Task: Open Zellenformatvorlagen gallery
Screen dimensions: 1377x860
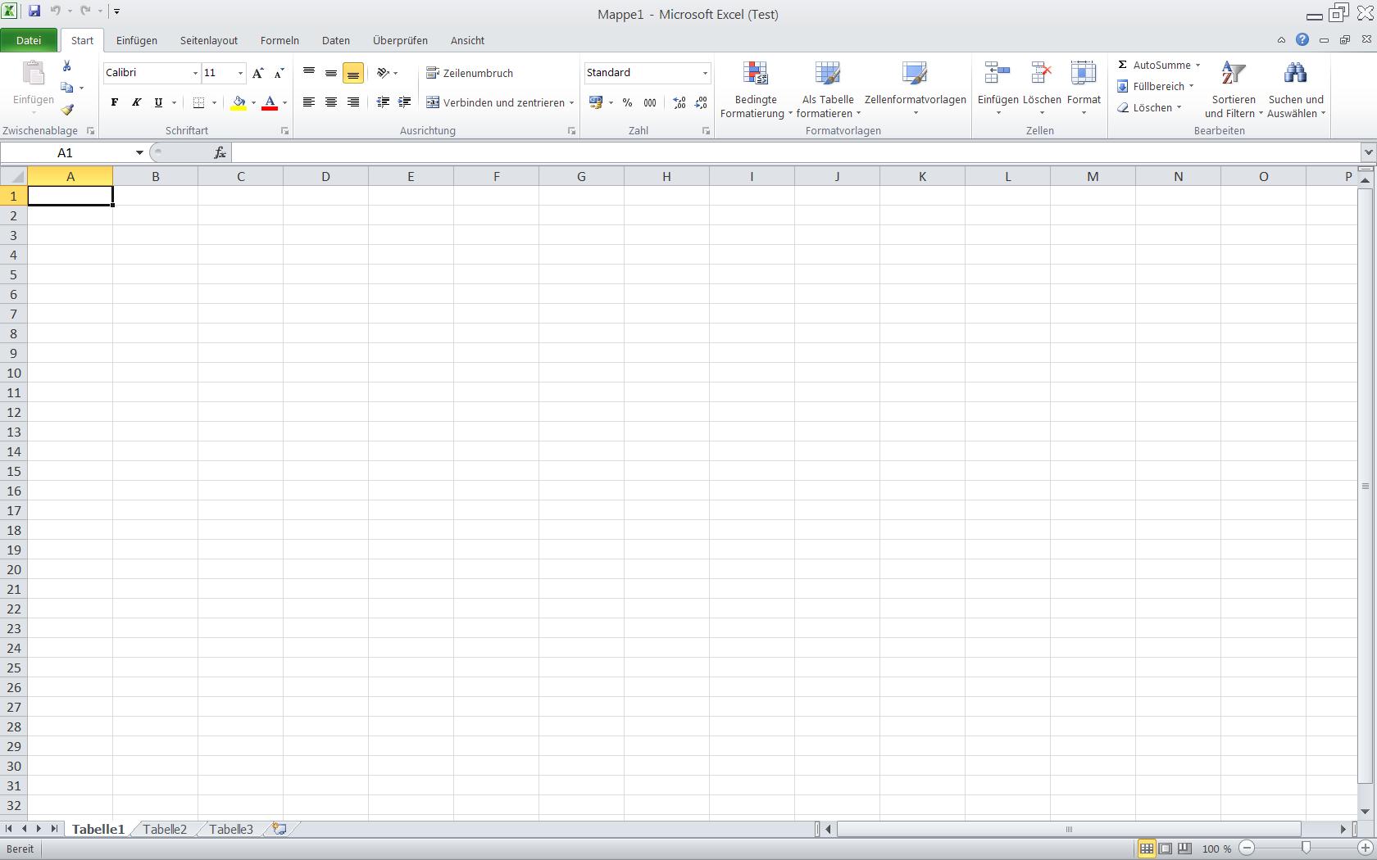Action: pos(916,89)
